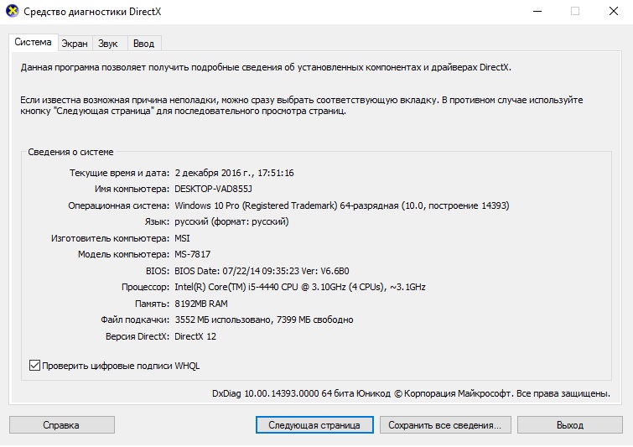Click the BIOS date and version value
The width and height of the screenshot is (633, 447).
(261, 271)
